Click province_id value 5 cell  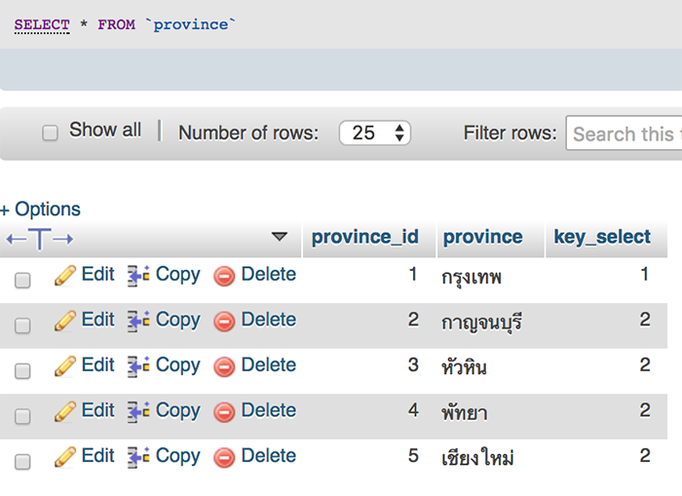(x=413, y=456)
